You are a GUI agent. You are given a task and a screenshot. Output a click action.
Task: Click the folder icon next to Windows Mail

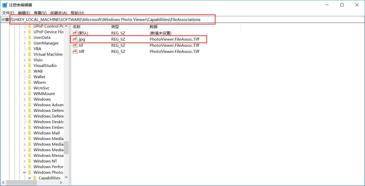[29, 133]
